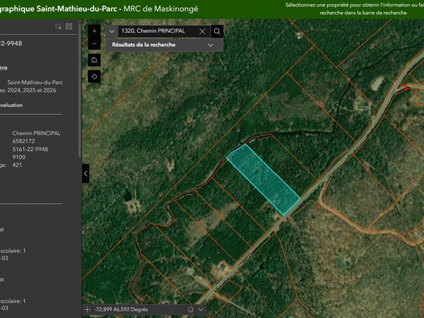Click the red marker on the map
This screenshot has width=424, height=318.
tap(405, 87)
